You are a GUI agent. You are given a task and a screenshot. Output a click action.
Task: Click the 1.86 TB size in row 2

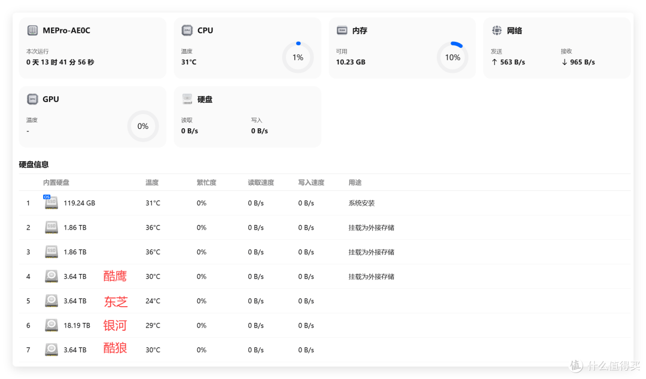pos(75,227)
